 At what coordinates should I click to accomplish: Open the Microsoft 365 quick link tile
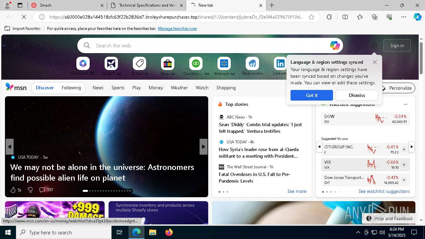[83, 66]
